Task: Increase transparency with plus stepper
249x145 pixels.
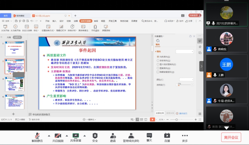Action: pos(192,85)
